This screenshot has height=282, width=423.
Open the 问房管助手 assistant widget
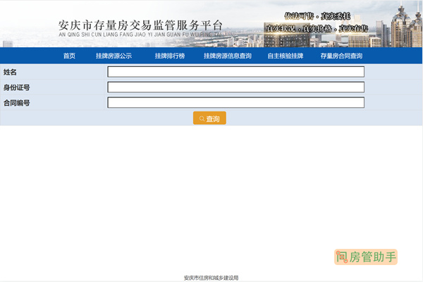coord(366,257)
